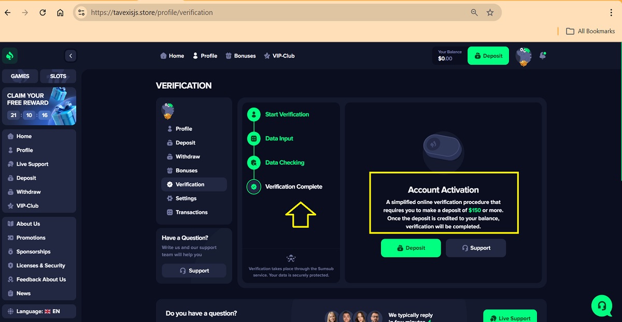Collapse the left sidebar with chevron
Image resolution: width=622 pixels, height=322 pixels.
[x=70, y=56]
